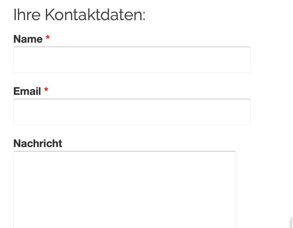
Task: Click the right end of Email field
Action: [x=244, y=112]
